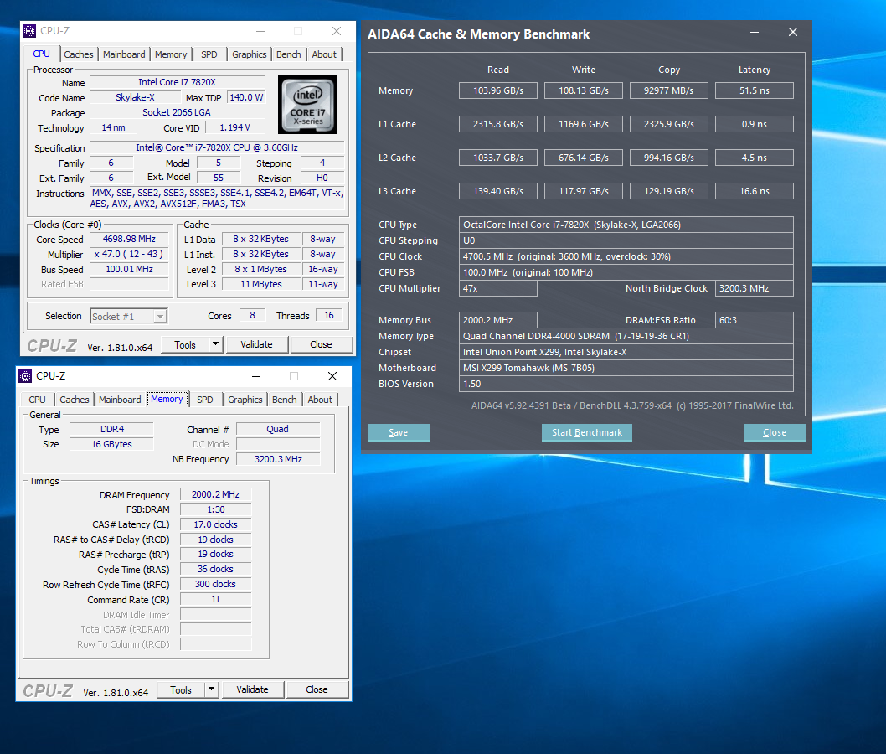Click Motherboard field MSI X299 Tomahawk
The width and height of the screenshot is (886, 754).
[x=626, y=368]
